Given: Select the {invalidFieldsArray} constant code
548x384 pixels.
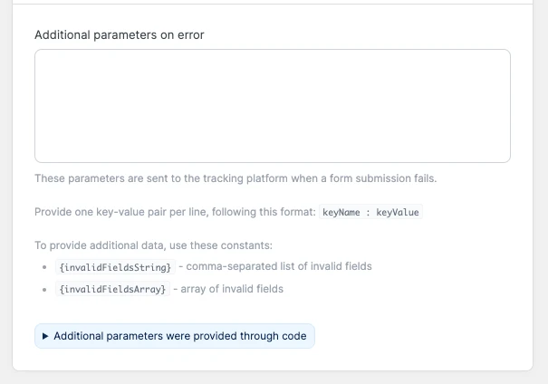Looking at the screenshot, I should 112,290.
